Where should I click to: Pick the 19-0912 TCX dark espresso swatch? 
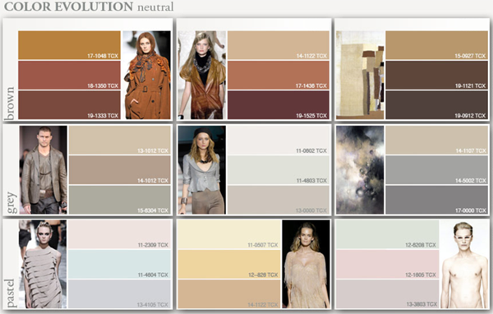pos(437,104)
